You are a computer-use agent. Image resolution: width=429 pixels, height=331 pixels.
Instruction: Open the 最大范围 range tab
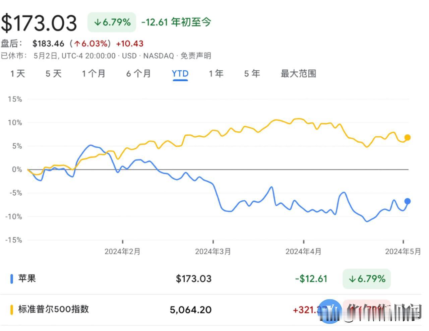click(x=298, y=73)
